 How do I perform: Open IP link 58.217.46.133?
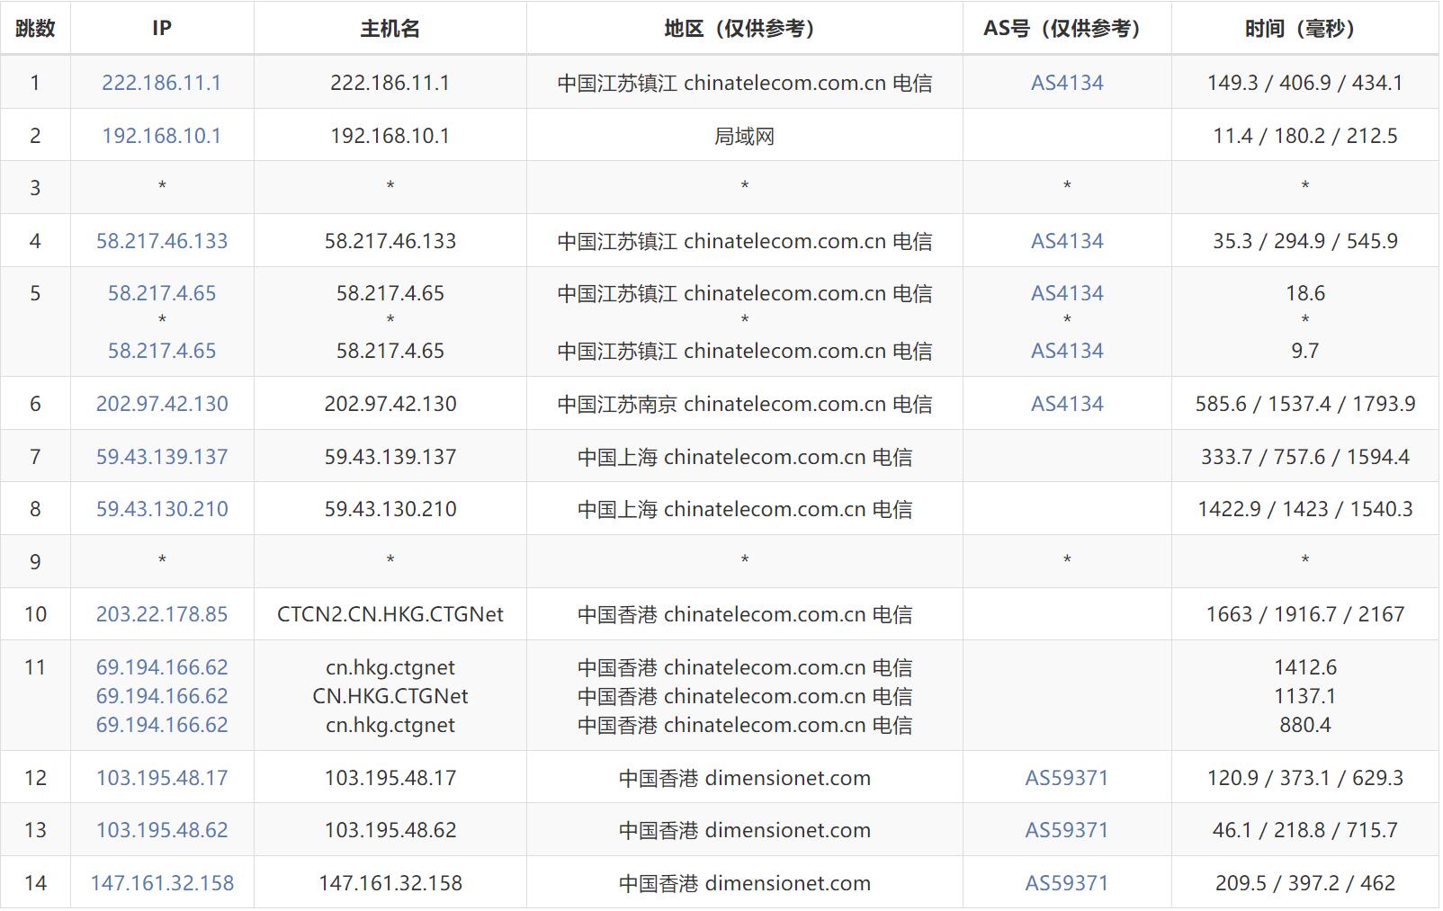tap(162, 241)
